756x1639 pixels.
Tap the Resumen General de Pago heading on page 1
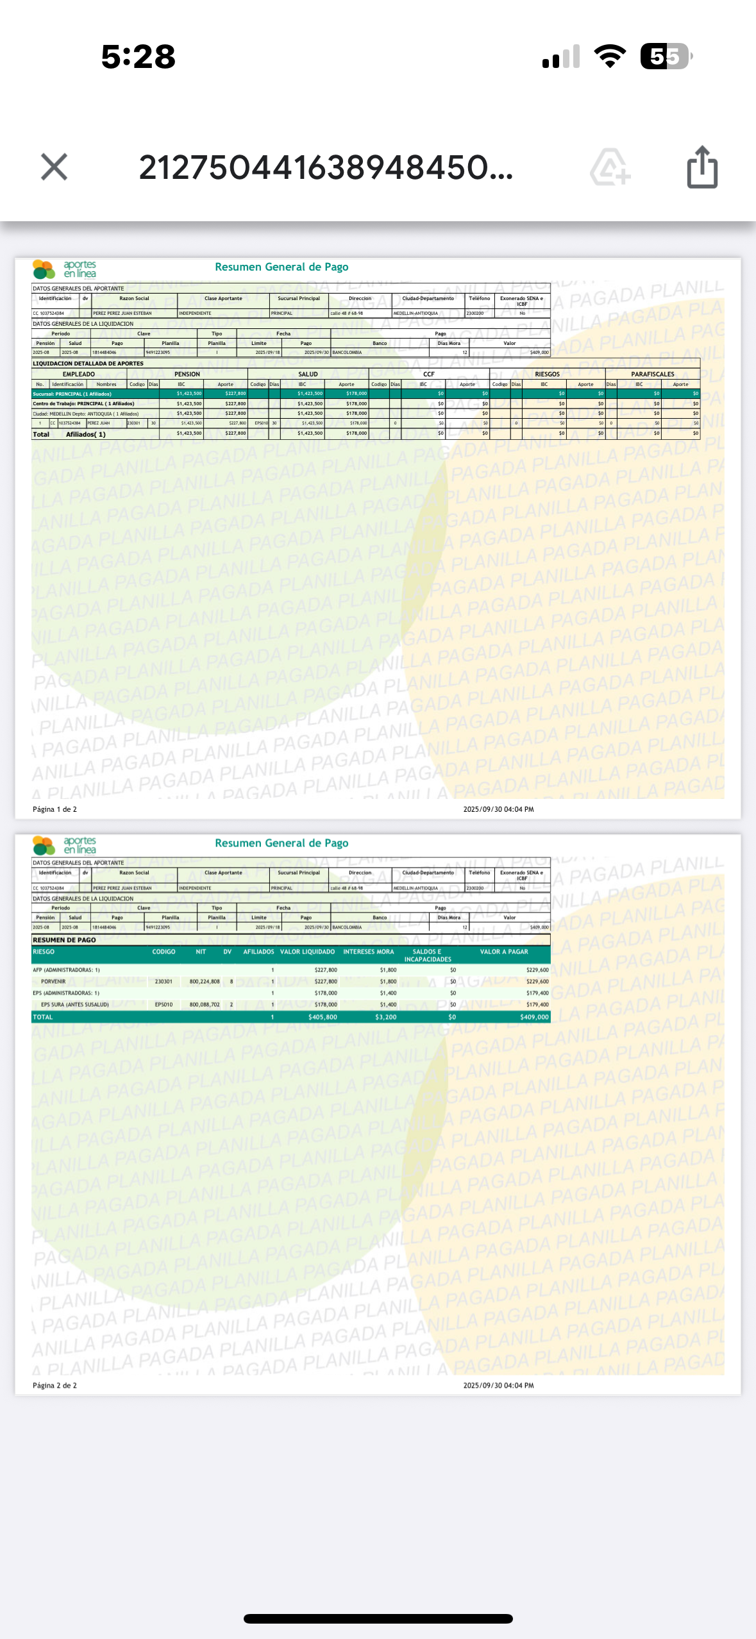point(281,267)
